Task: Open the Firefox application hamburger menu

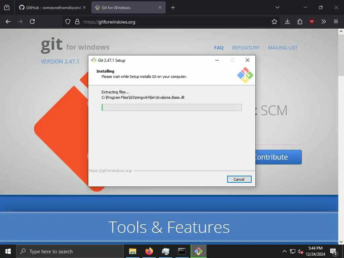Action: (x=336, y=21)
